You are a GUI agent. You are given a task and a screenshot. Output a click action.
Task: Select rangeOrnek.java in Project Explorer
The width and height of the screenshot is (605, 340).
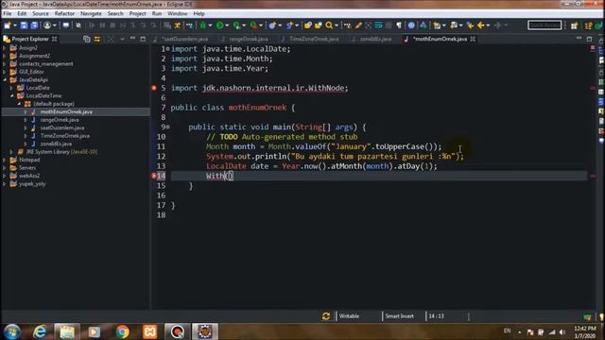(x=60, y=120)
